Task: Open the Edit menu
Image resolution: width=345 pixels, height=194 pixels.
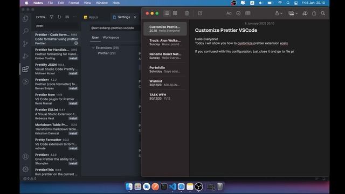Action: (x=61, y=3)
